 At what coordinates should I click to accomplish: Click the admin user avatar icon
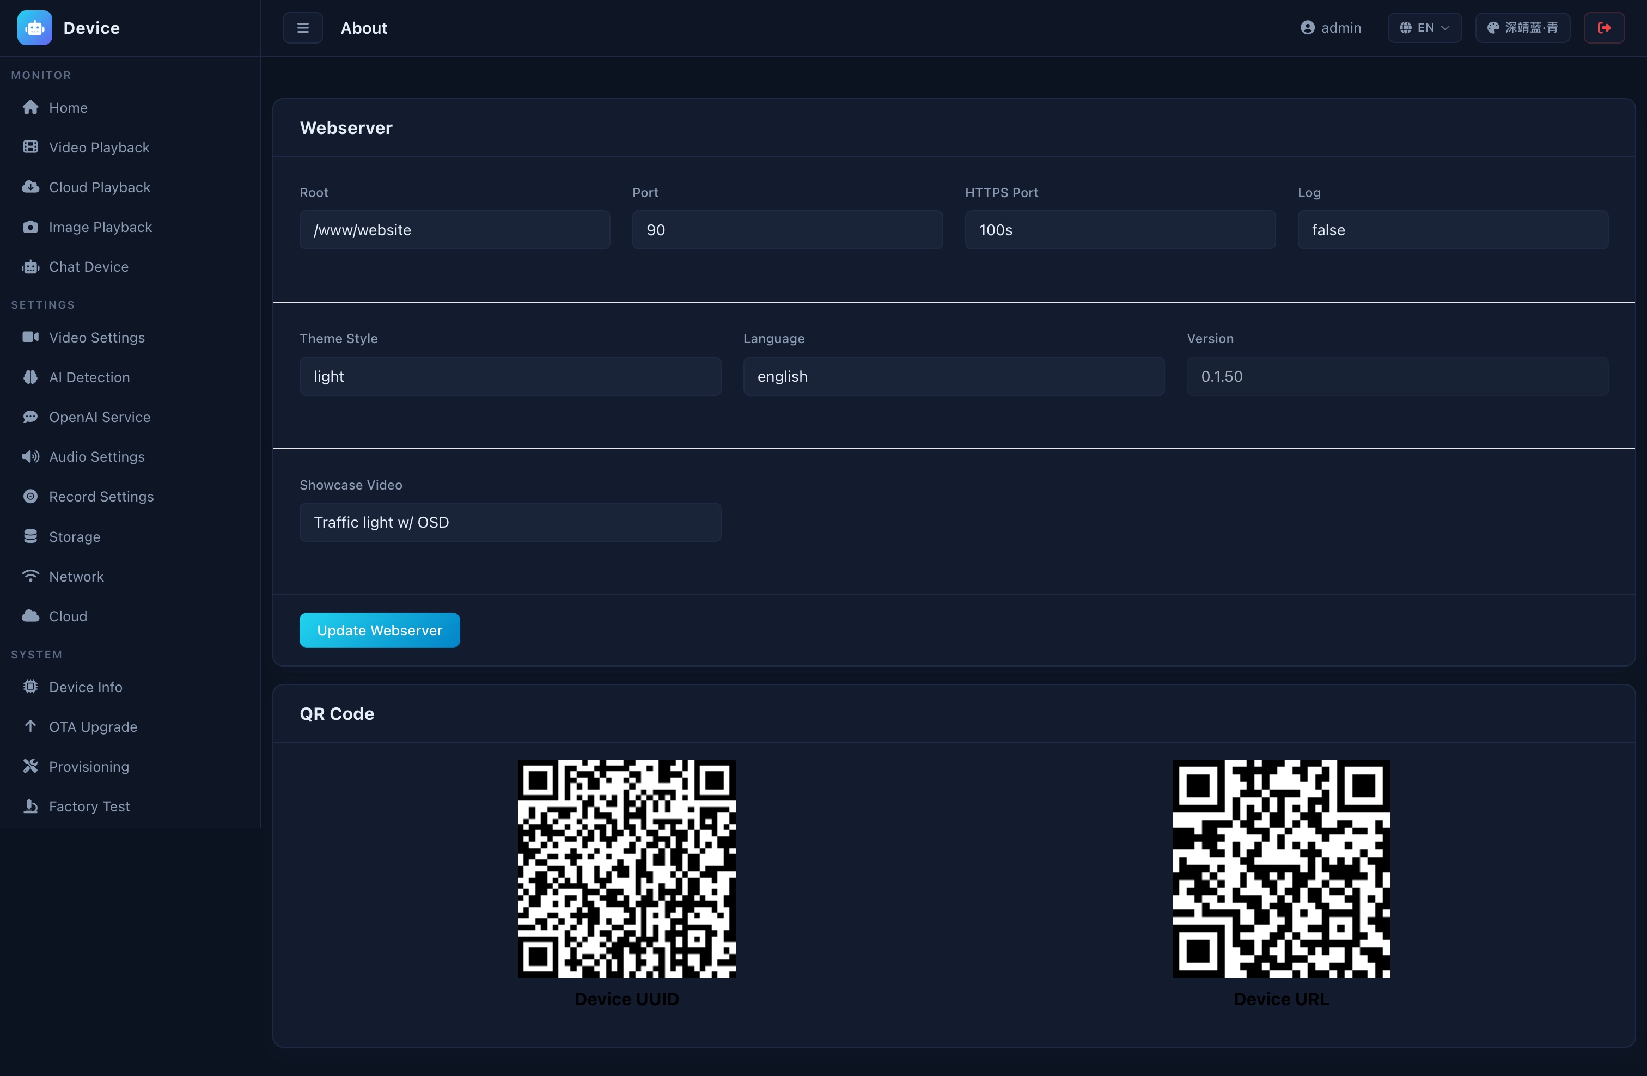click(x=1307, y=28)
